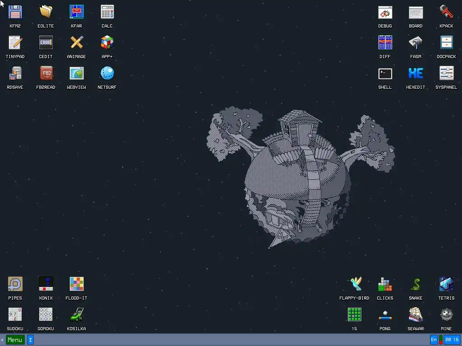Launch the SNAKE game icon

point(416,284)
